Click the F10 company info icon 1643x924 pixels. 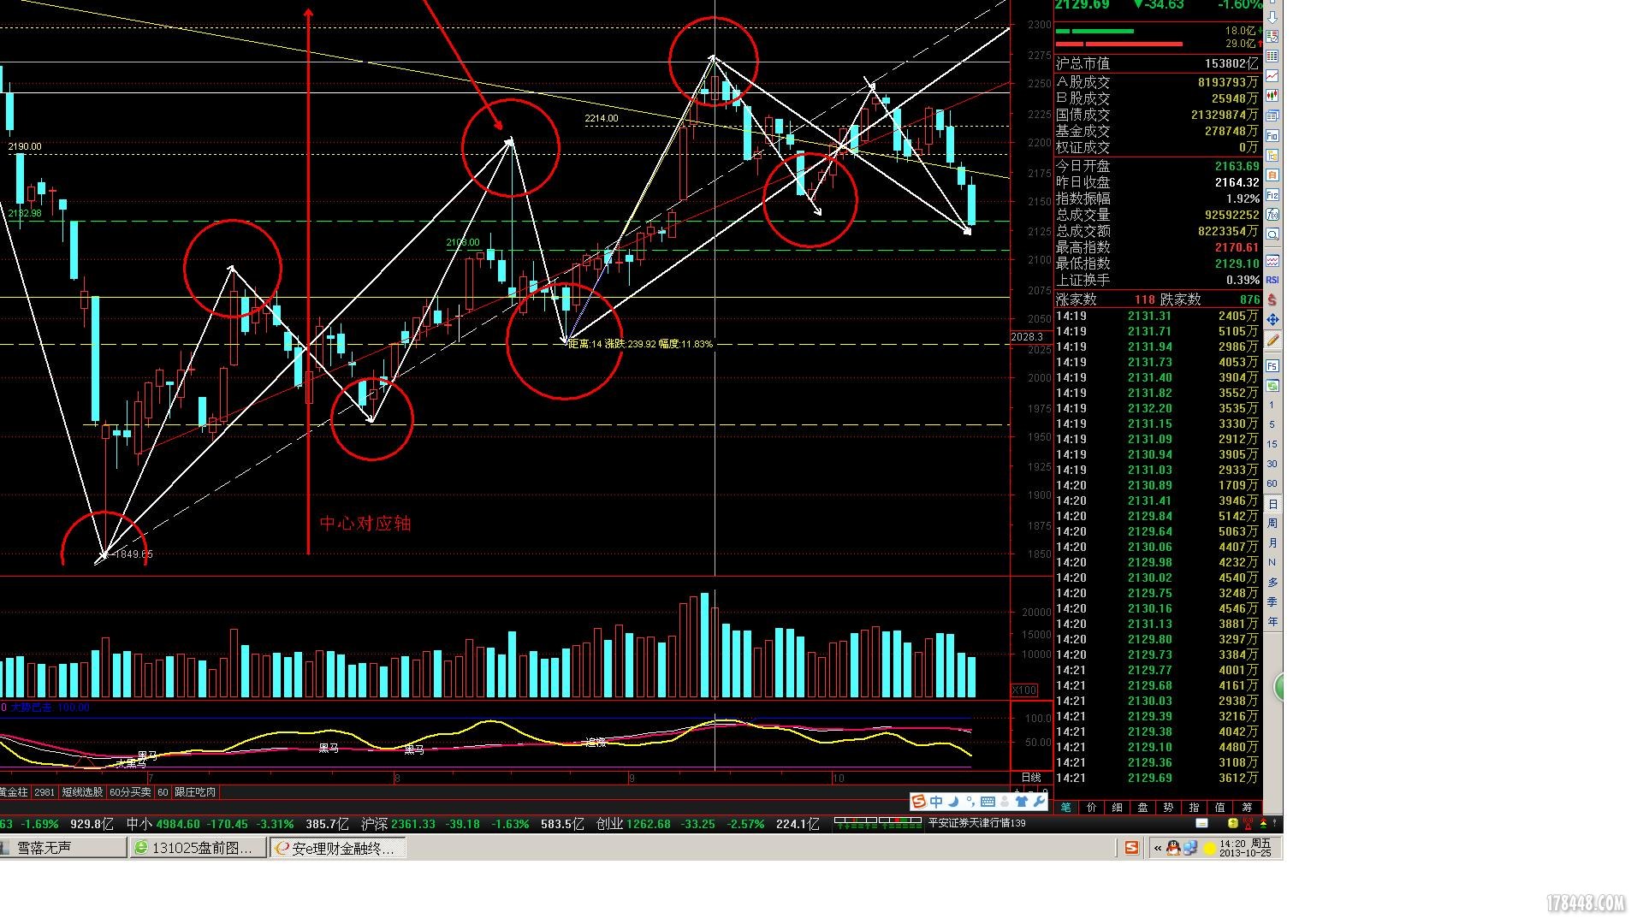(1272, 135)
